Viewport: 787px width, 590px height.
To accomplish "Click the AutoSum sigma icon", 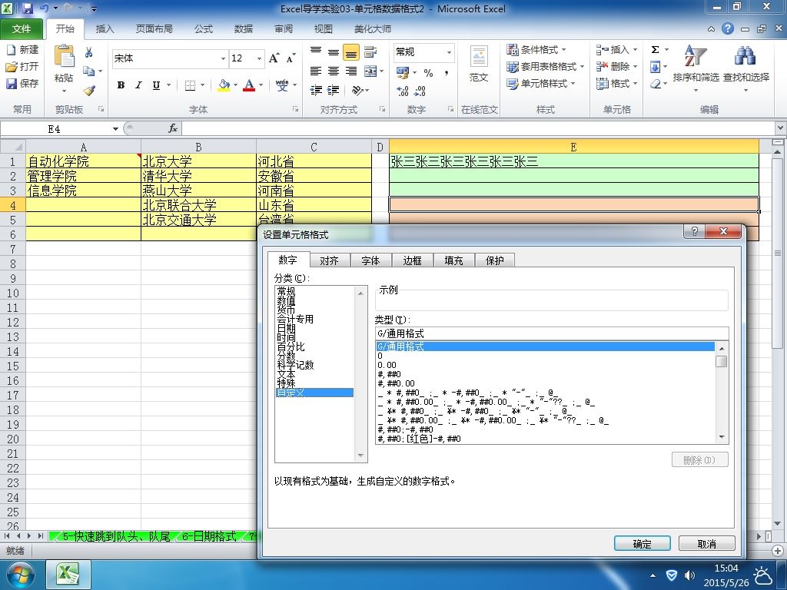I will tap(655, 50).
